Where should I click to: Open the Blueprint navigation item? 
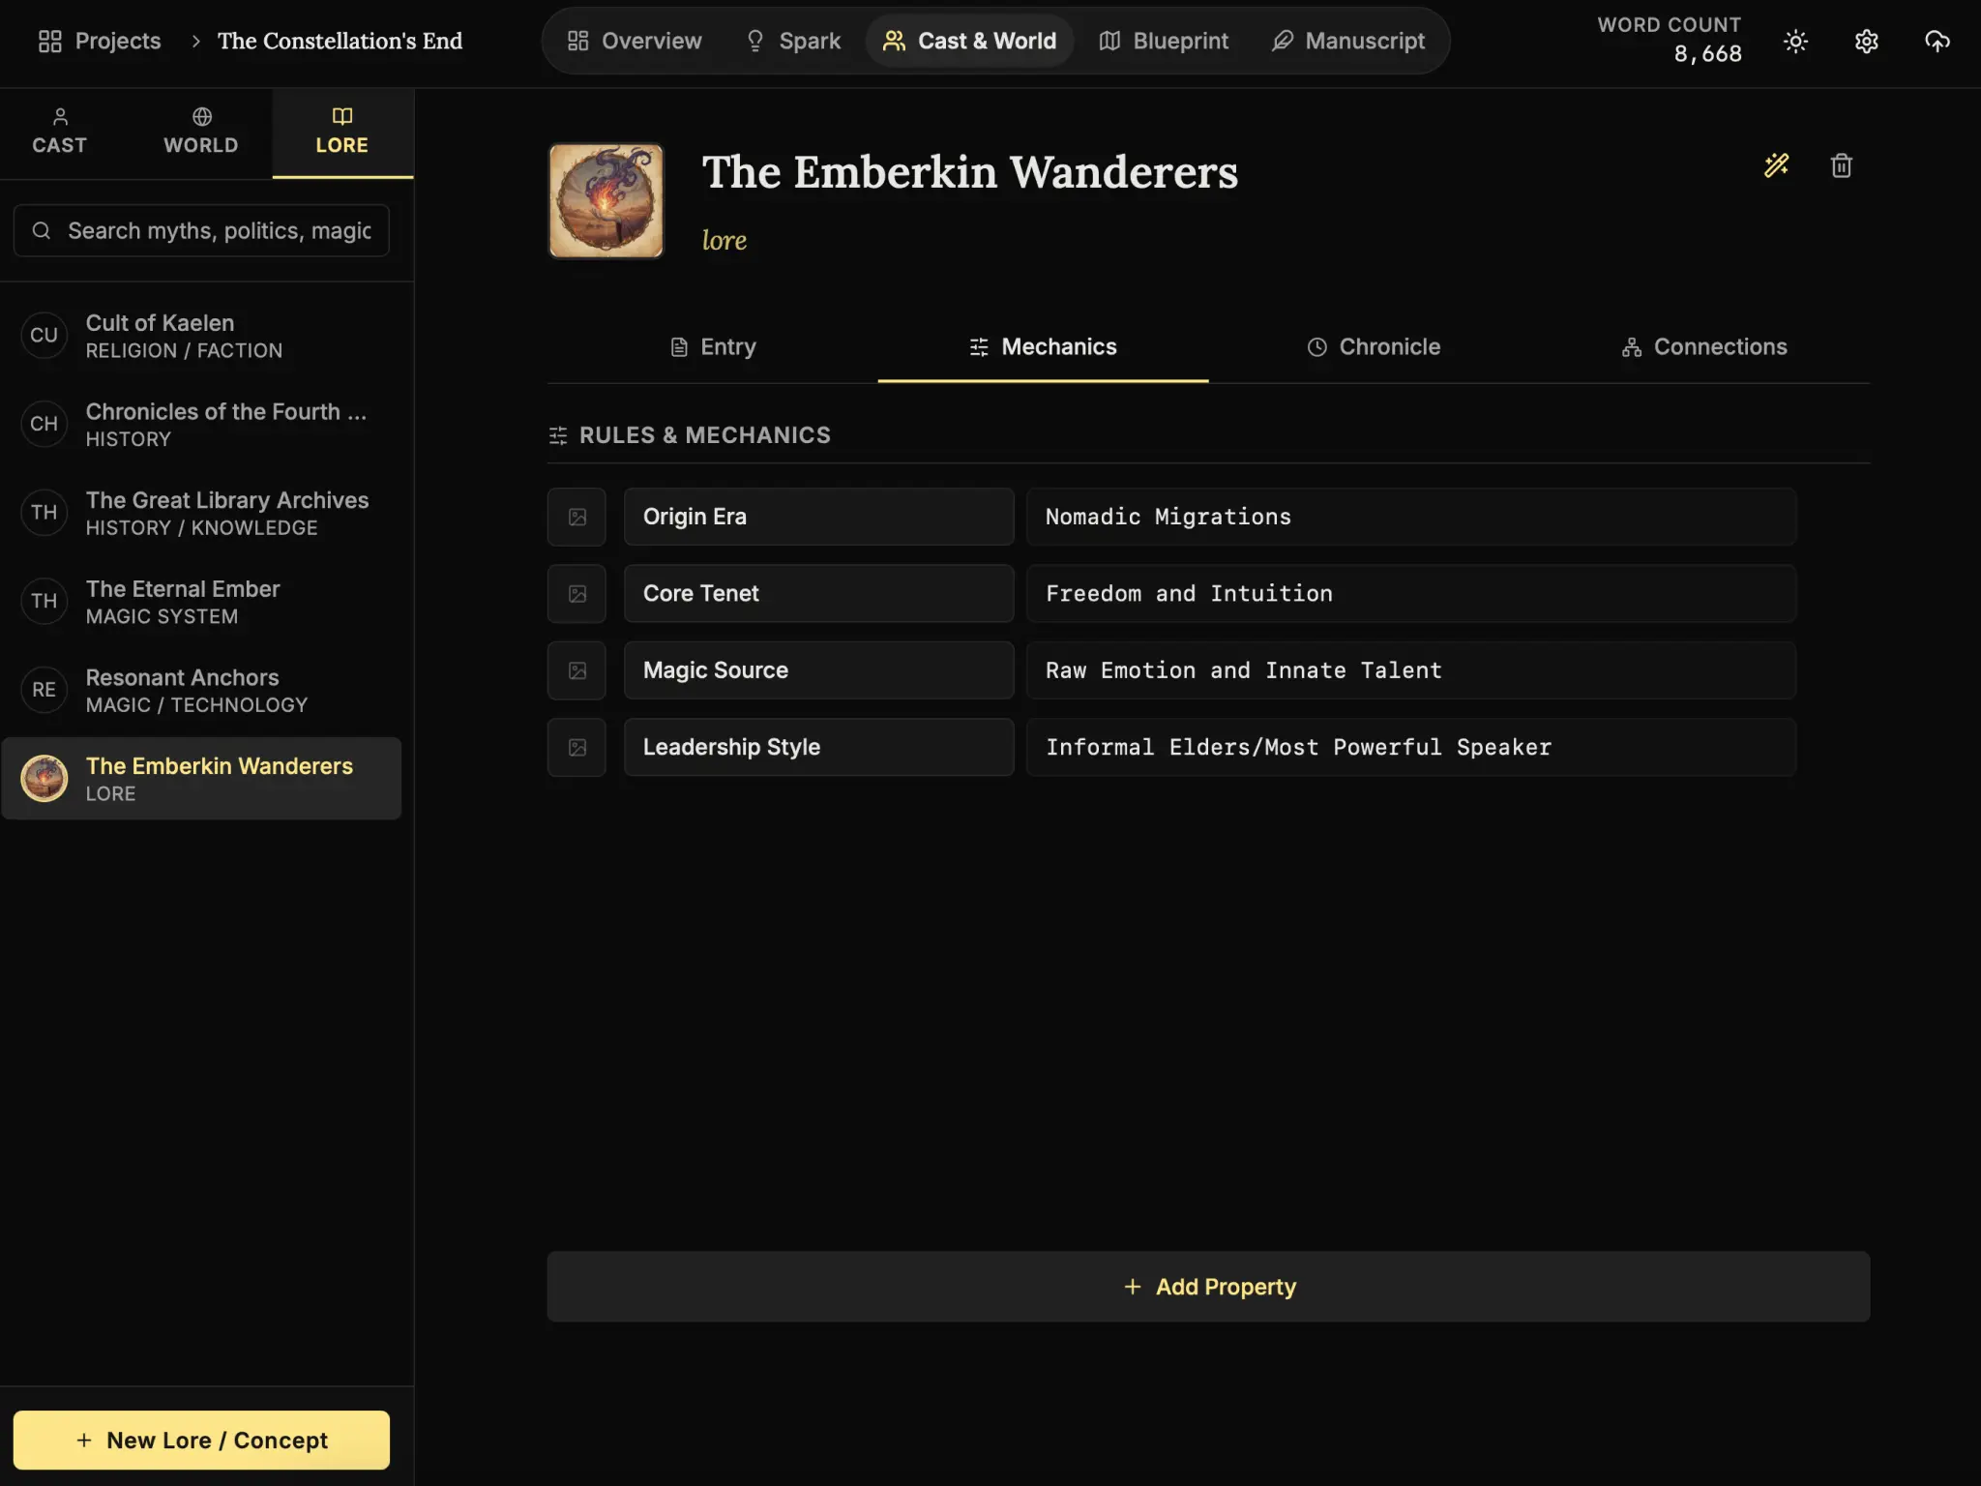pos(1164,41)
